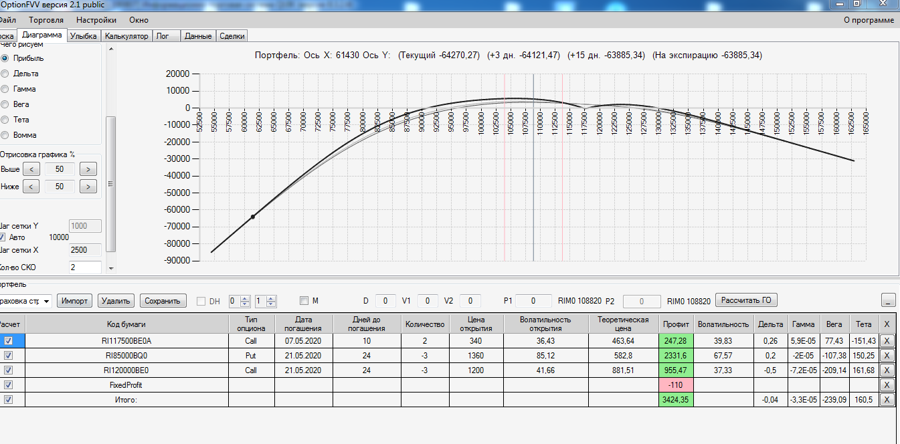Switch to the Калькулятор tab
900x444 pixels.
point(126,36)
